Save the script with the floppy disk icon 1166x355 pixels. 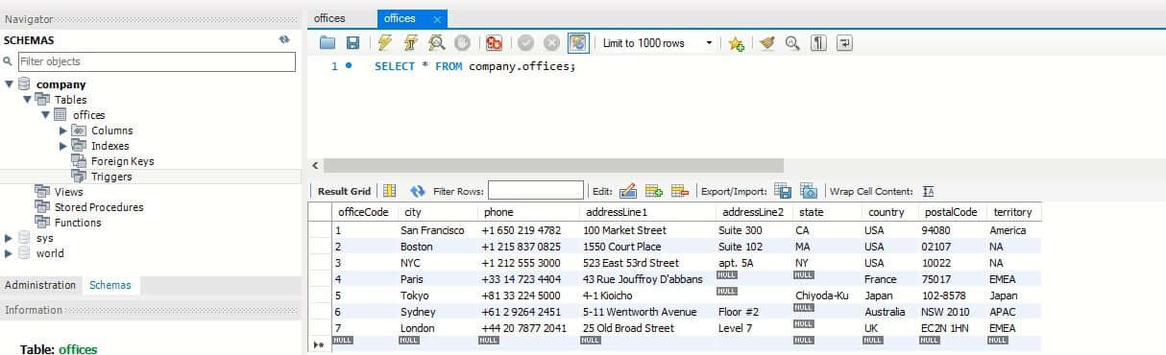pyautogui.click(x=352, y=43)
